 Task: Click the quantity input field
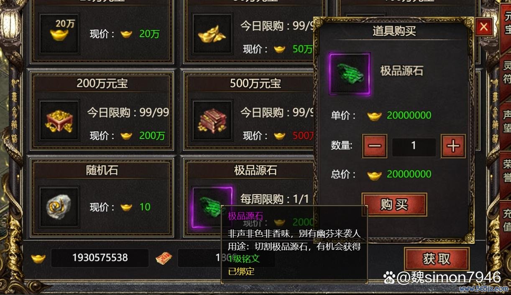(414, 146)
